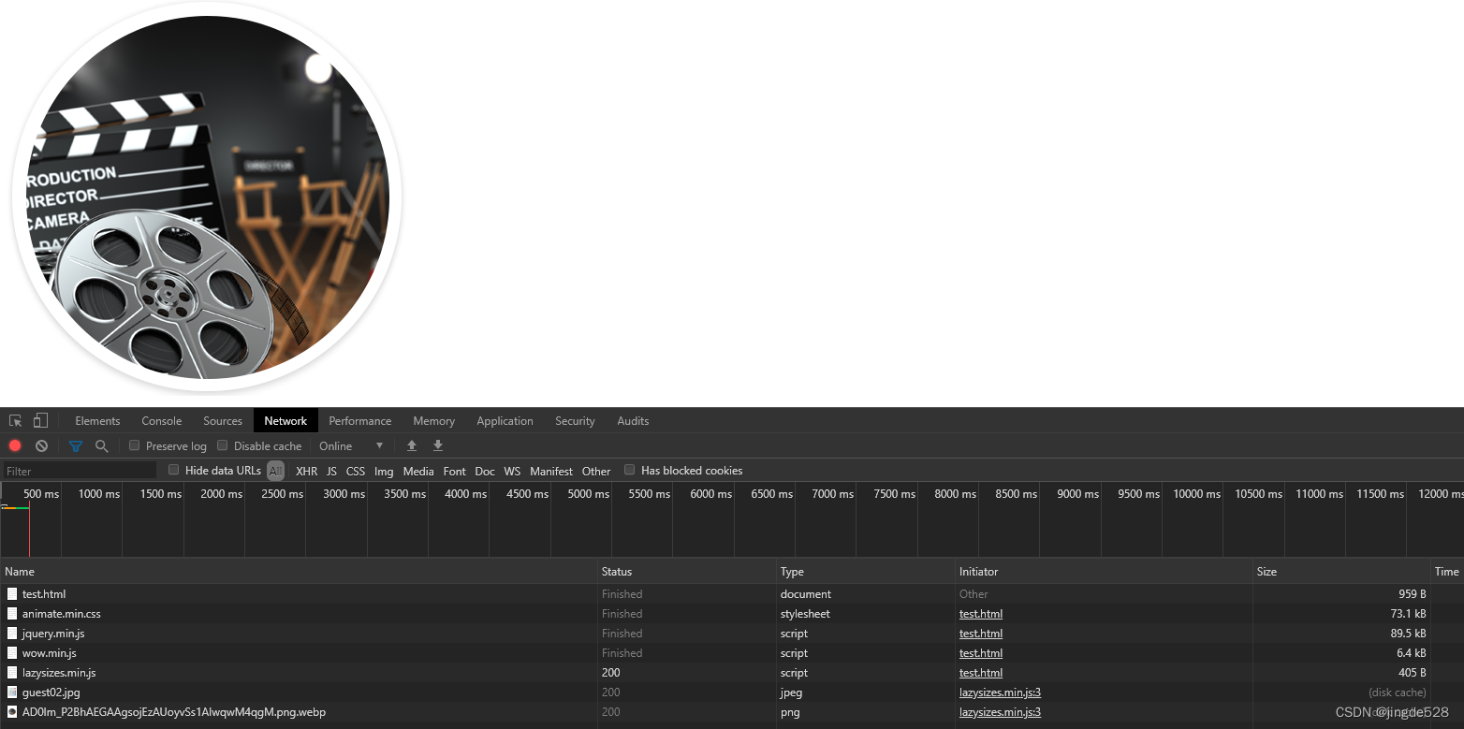This screenshot has width=1464, height=729.
Task: Open test.html initiator link for wow.min.js
Action: [x=981, y=653]
